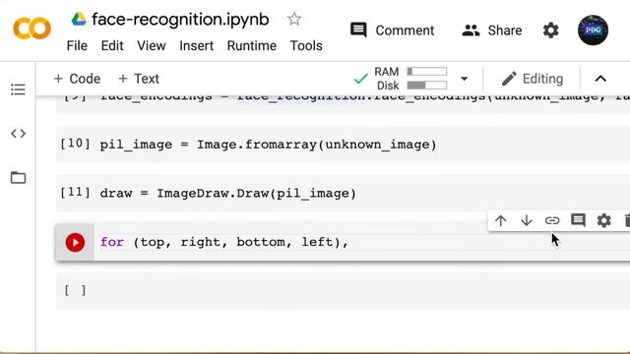Open the table of contents sidebar

point(18,89)
